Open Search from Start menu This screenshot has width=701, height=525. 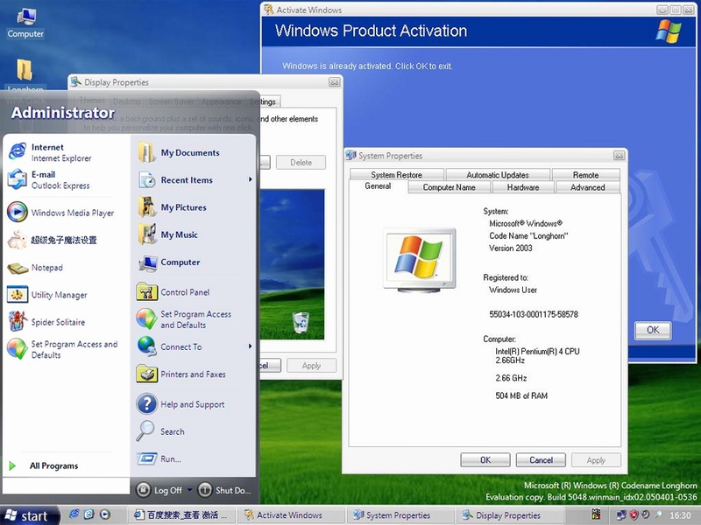click(x=160, y=431)
